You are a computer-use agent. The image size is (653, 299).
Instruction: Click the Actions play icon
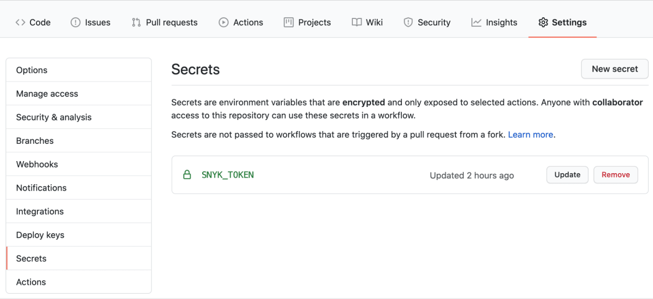[223, 22]
